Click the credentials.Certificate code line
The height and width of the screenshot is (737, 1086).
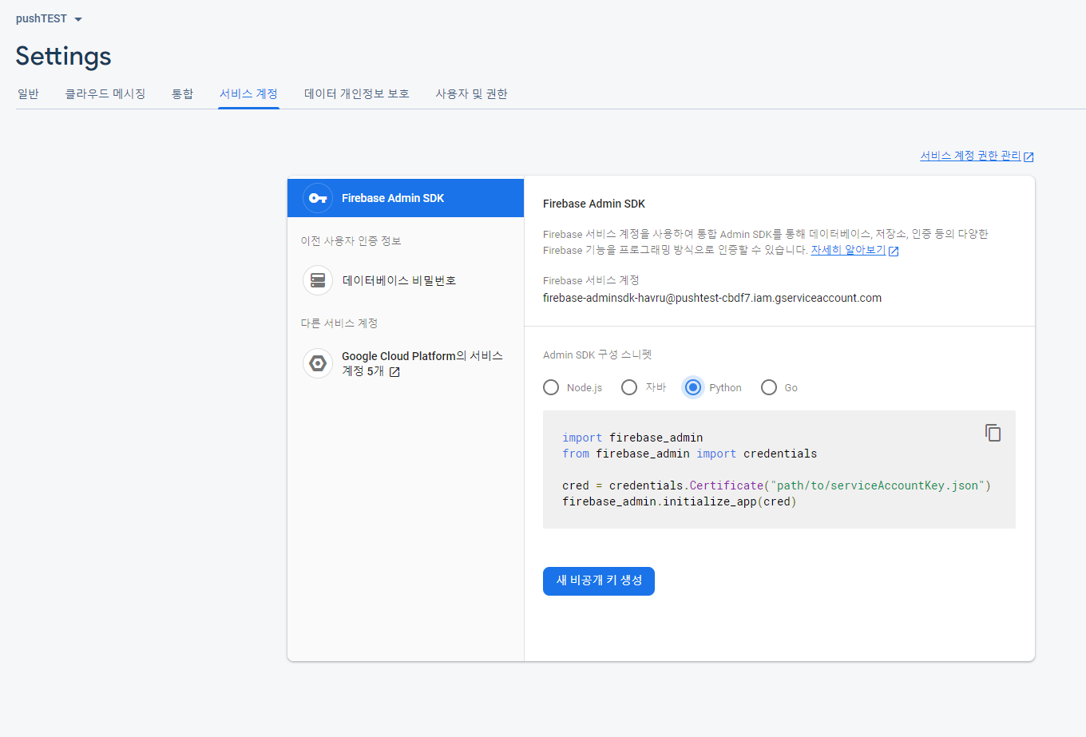pos(776,485)
